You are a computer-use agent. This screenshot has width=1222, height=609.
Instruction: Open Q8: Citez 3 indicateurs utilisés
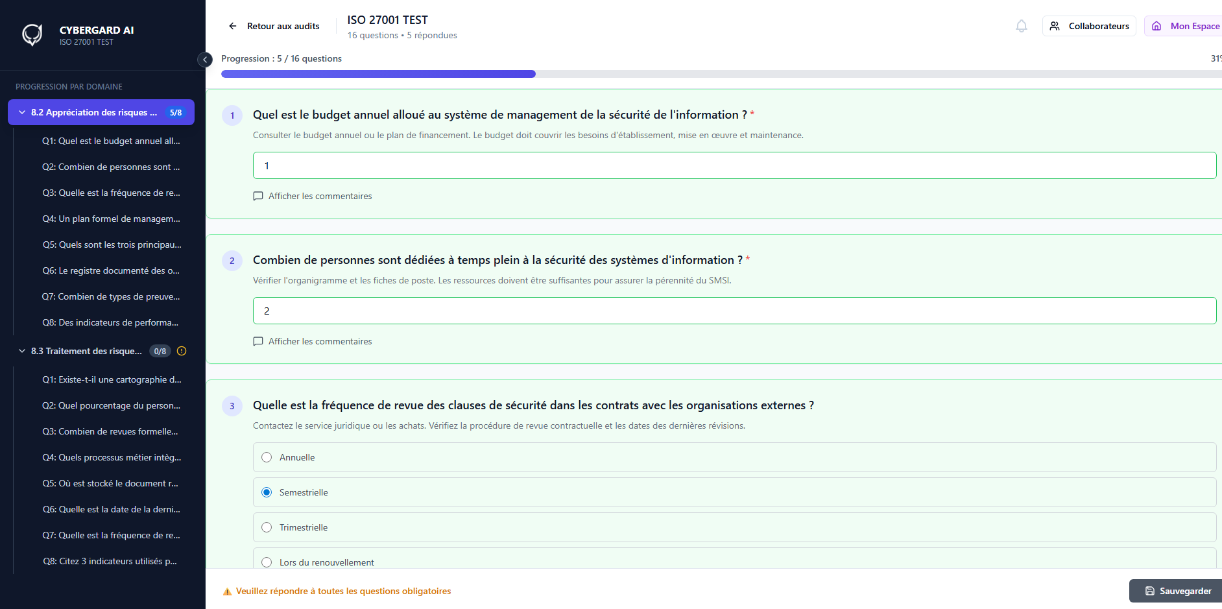tap(111, 561)
